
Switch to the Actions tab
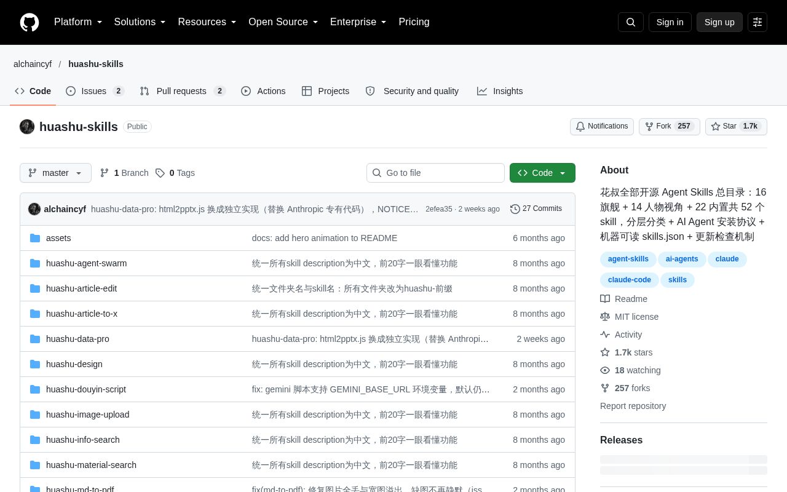pos(263,91)
